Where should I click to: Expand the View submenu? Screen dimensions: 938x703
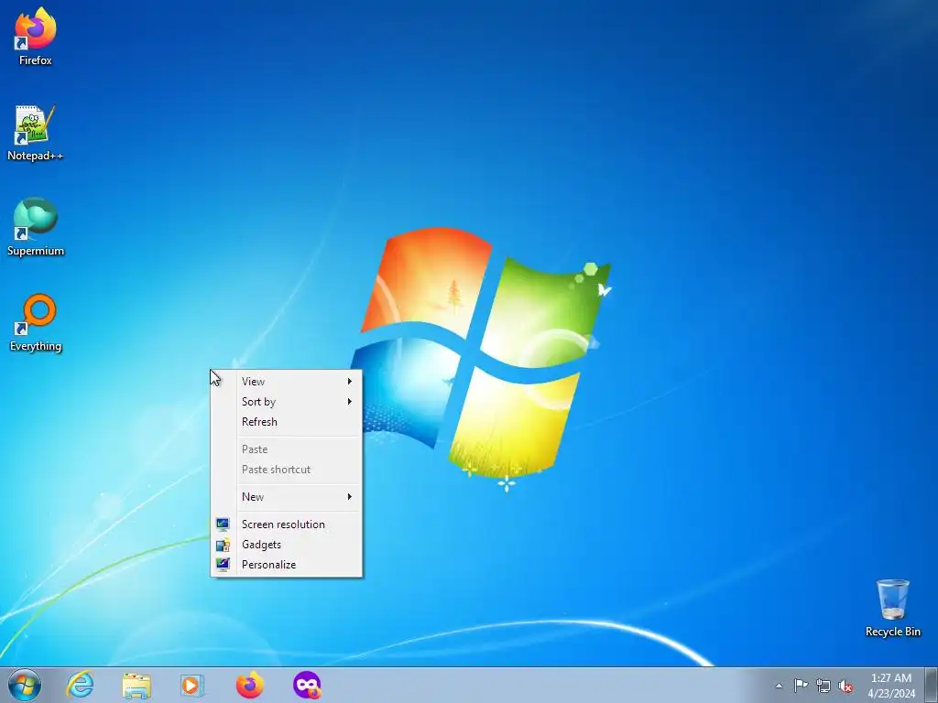click(x=287, y=382)
